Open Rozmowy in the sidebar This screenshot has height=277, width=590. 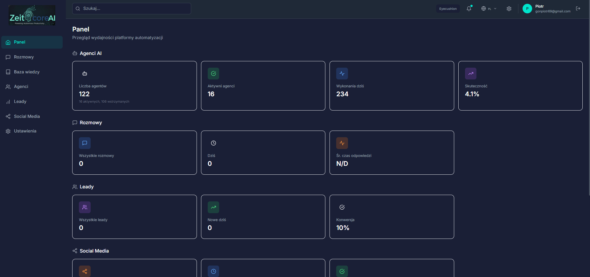(32, 57)
